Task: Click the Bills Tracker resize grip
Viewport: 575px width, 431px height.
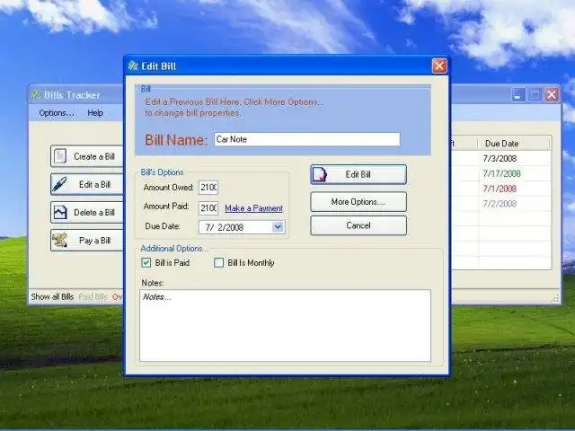Action: (555, 299)
